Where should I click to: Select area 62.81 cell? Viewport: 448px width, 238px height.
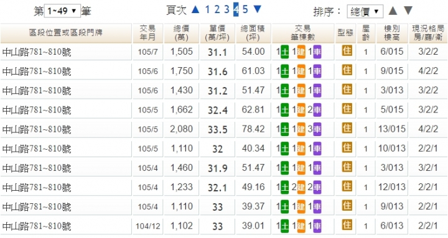(253, 110)
